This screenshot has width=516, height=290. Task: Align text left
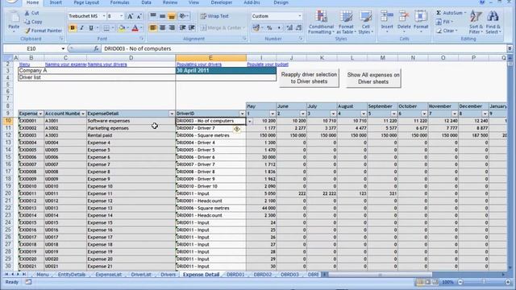pos(153,28)
